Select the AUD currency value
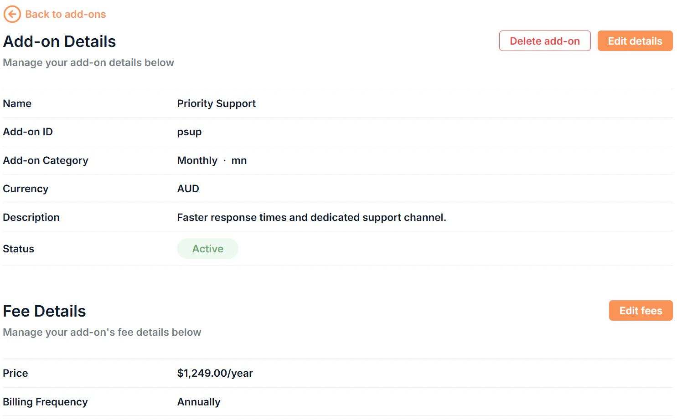Image resolution: width=677 pixels, height=420 pixels. (x=188, y=189)
